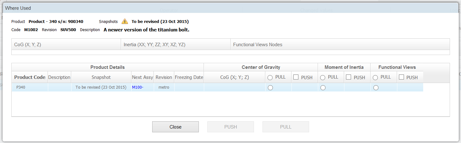Click the bottom PULL button
This screenshot has width=461, height=143.
(x=286, y=127)
